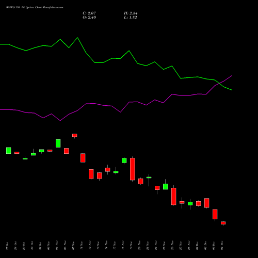This screenshot has height=258, width=258.
Task: Select the red candlestick above 11 Nov
Action: coord(83,158)
